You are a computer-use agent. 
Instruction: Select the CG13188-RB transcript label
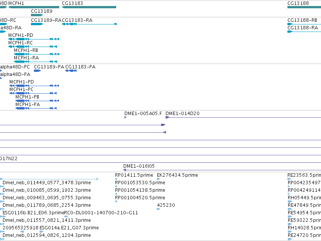pyautogui.click(x=302, y=20)
